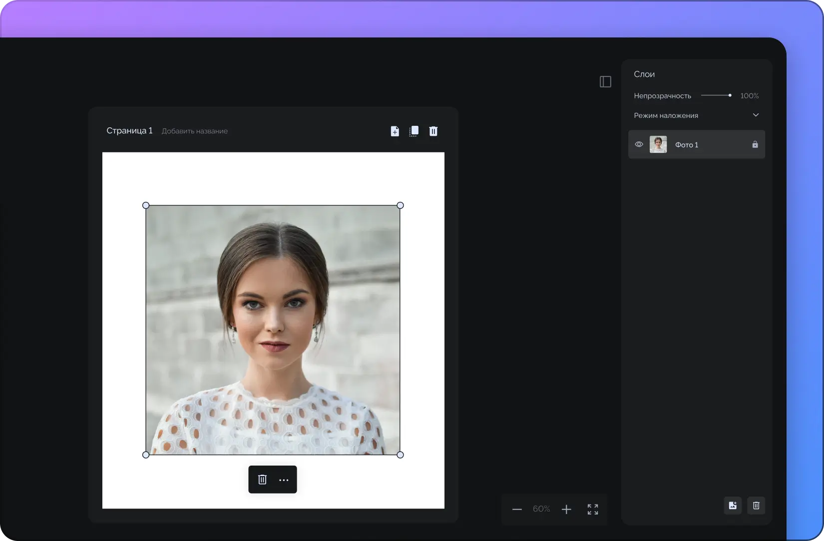Image resolution: width=824 pixels, height=541 pixels.
Task: Click the fit to screen icon
Action: 593,509
